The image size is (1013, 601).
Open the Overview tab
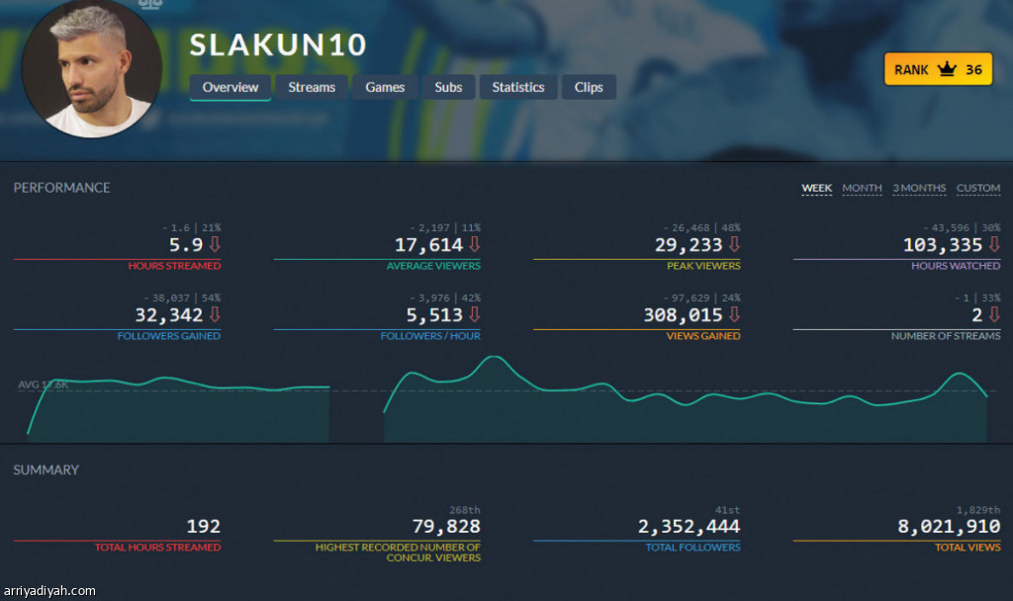click(230, 87)
